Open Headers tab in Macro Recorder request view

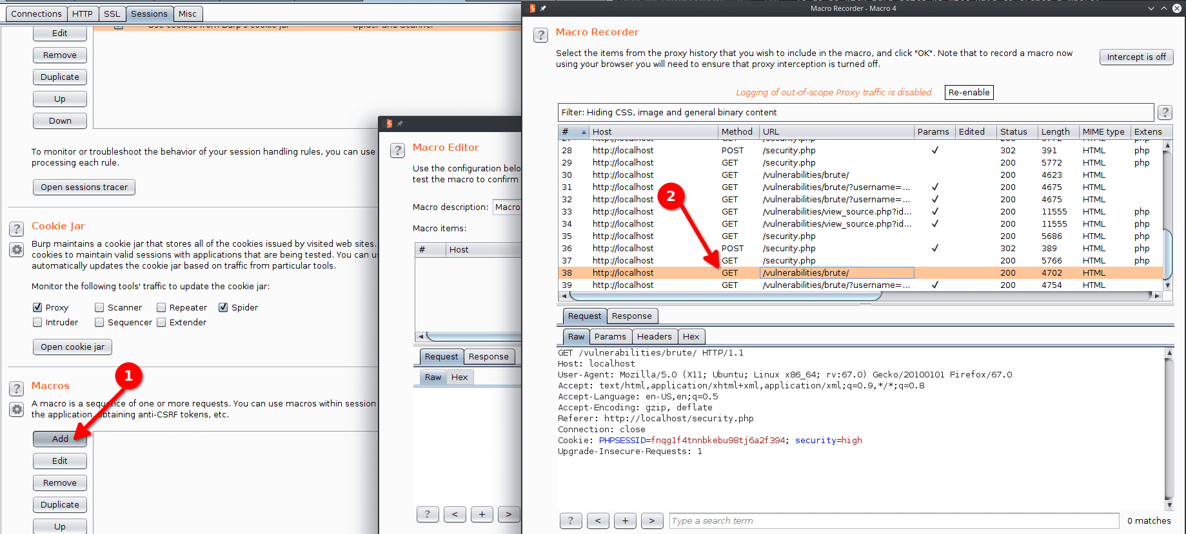coord(655,336)
